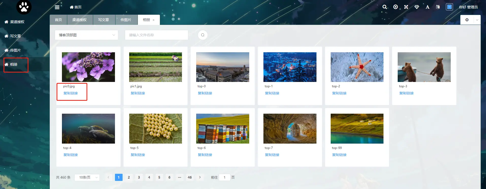Click home icon of sidebar 渠道授权 item

tap(6, 22)
